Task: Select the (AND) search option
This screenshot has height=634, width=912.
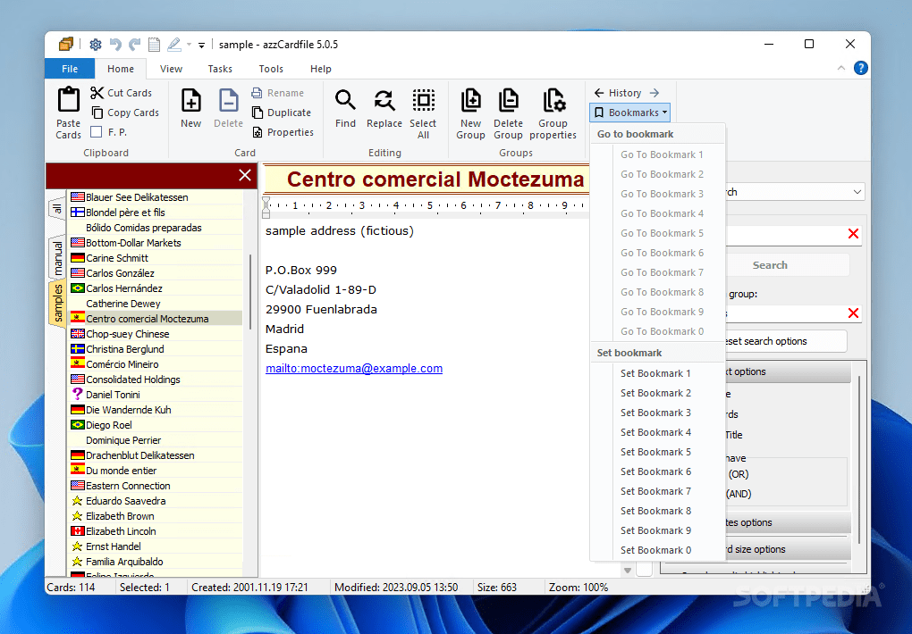Action: (x=738, y=493)
